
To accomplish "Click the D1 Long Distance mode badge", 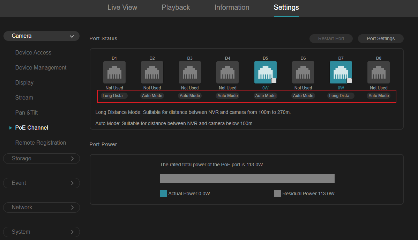I will 114,96.
